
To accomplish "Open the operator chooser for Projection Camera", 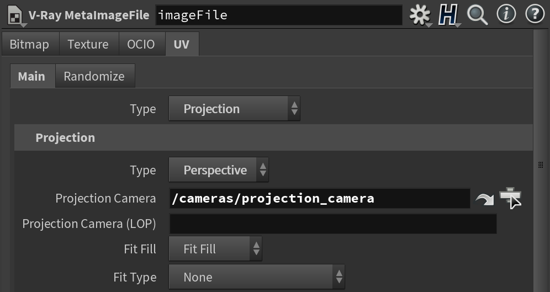I will [x=510, y=198].
